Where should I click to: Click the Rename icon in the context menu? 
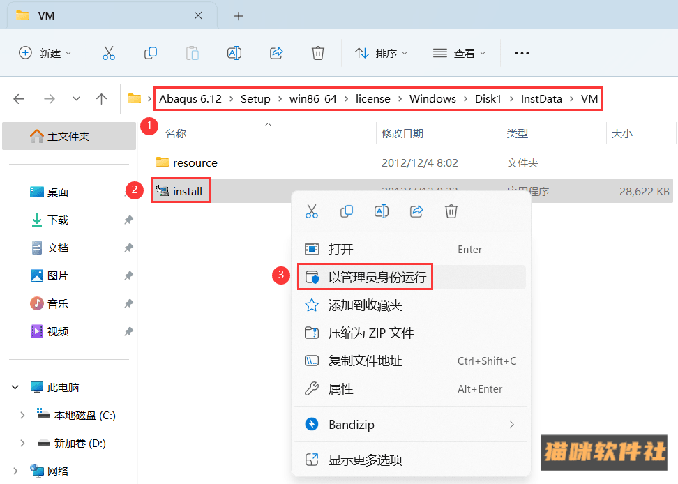382,211
